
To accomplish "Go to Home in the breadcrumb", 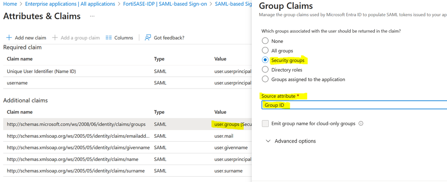I will 10,4.
